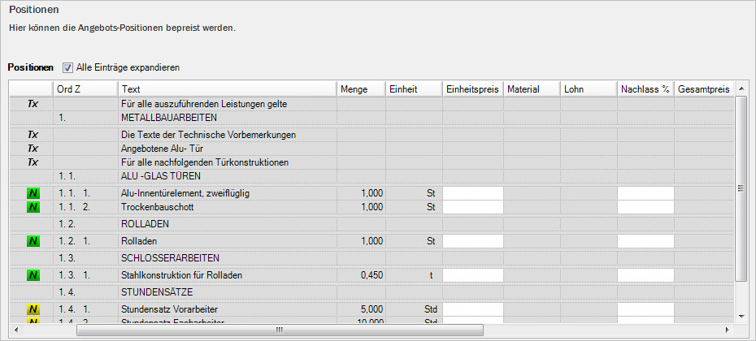Click the Menge column header
The image size is (756, 341).
(x=360, y=88)
